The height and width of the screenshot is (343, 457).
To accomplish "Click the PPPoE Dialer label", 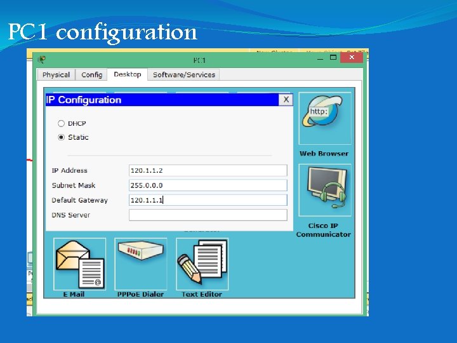I will (140, 294).
